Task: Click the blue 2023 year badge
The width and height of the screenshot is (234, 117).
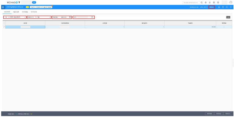Action: tap(34, 2)
